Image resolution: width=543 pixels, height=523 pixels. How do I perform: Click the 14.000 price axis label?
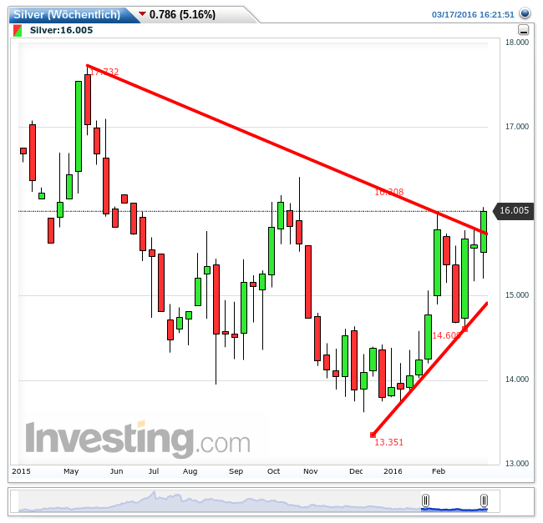[x=516, y=380]
